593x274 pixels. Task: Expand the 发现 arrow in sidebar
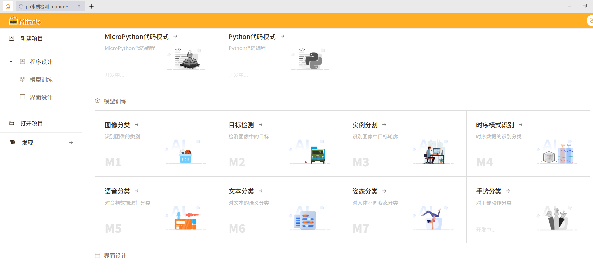[71, 143]
